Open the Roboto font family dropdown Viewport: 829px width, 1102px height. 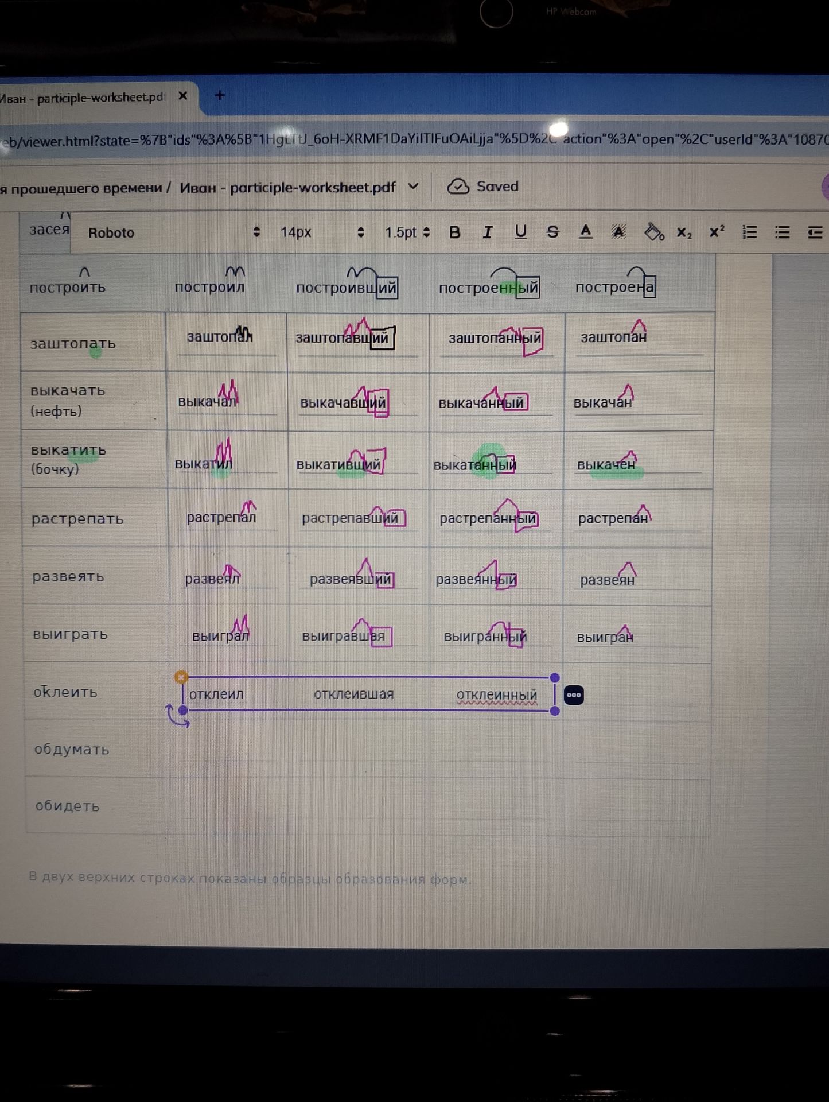click(174, 232)
